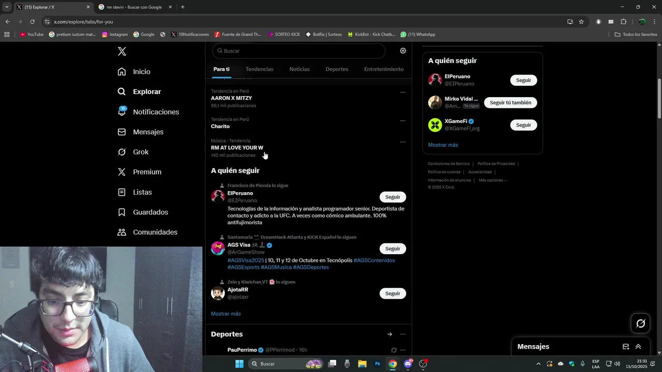Open more options for Charito trend

(x=402, y=121)
